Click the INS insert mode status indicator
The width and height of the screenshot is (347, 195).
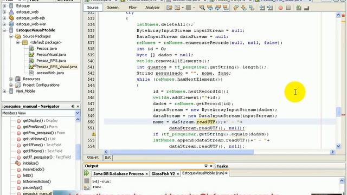point(108,158)
